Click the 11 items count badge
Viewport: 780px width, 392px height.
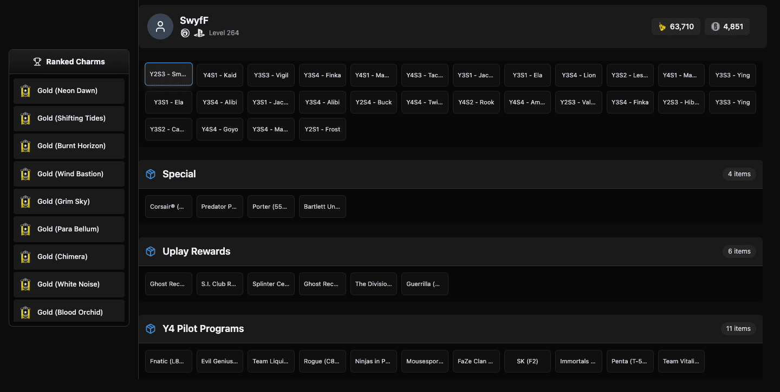[x=738, y=329]
